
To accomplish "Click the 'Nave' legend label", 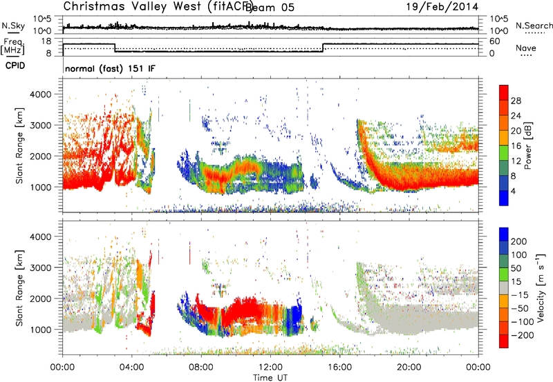I will (x=525, y=48).
